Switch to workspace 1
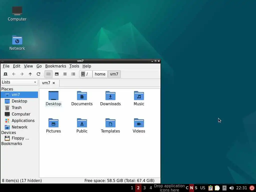256x192 pixels. coord(132,188)
